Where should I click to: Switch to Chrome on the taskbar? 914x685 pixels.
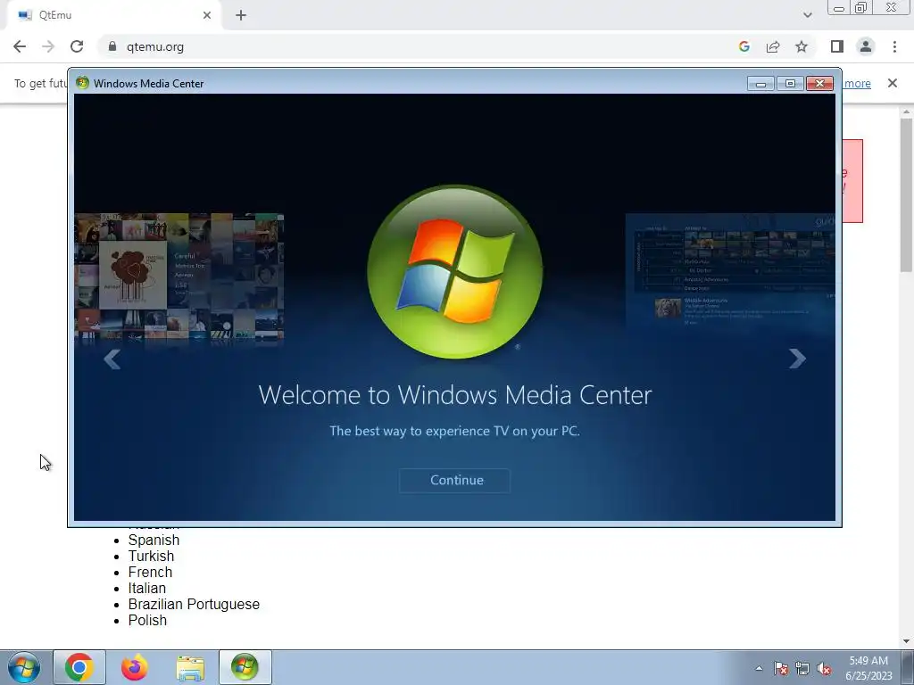tap(79, 667)
